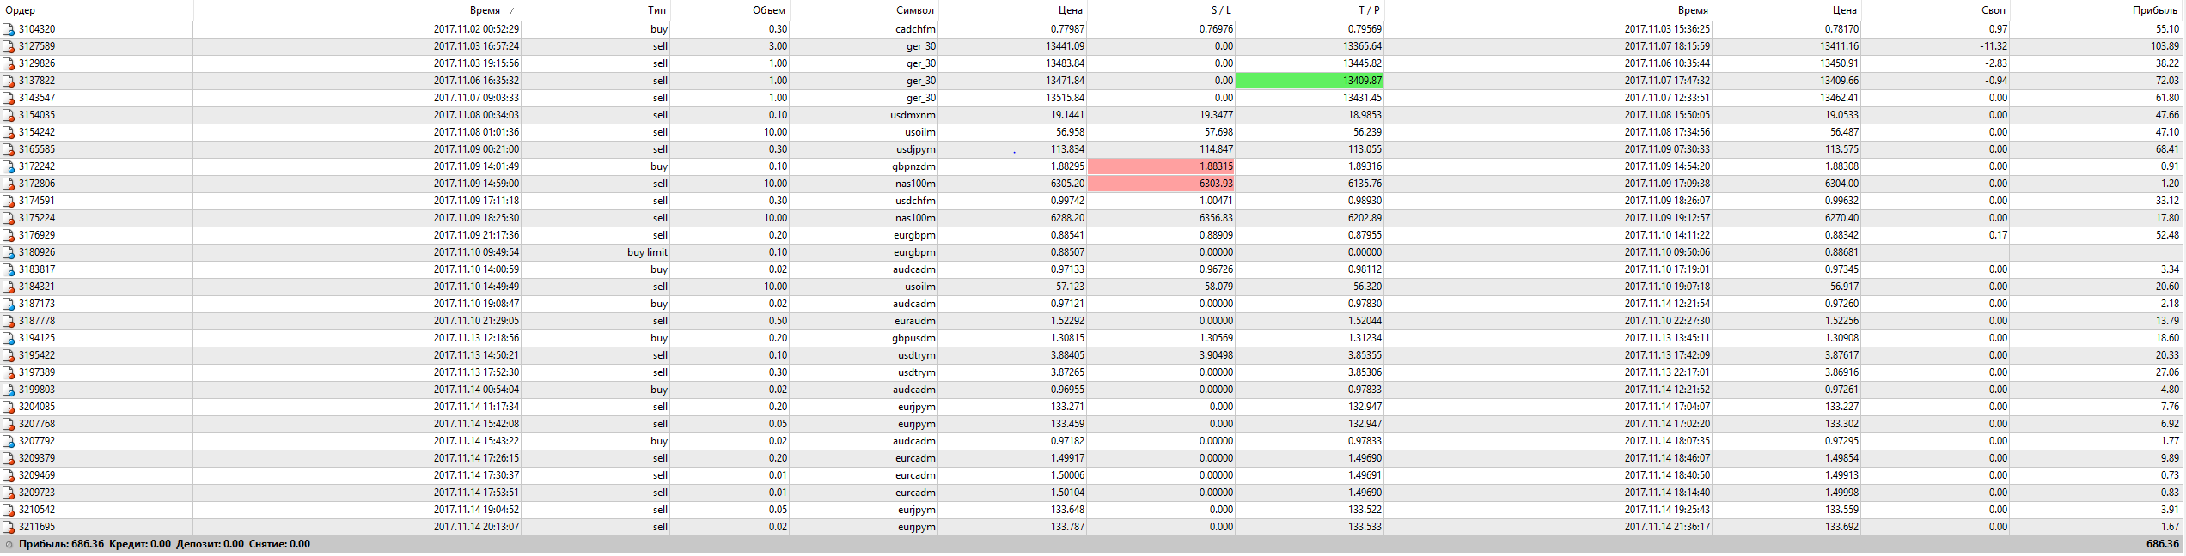The image size is (2186, 556).
Task: Click the Депозит: 0.00 summary text
Action: pyautogui.click(x=210, y=544)
